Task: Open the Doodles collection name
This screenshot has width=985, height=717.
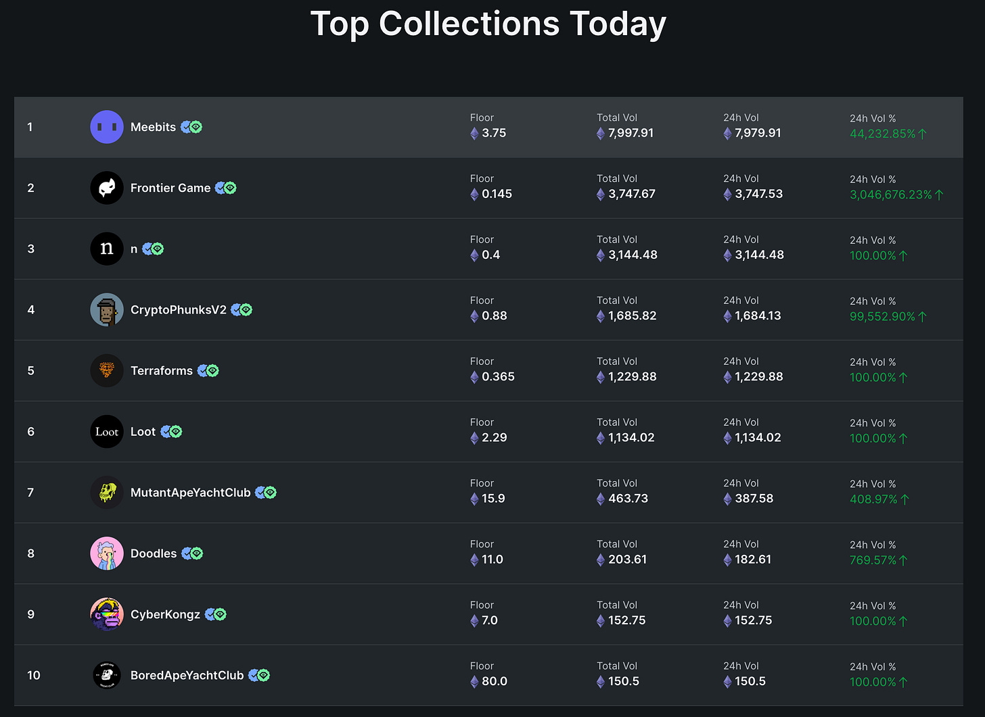Action: click(x=154, y=553)
